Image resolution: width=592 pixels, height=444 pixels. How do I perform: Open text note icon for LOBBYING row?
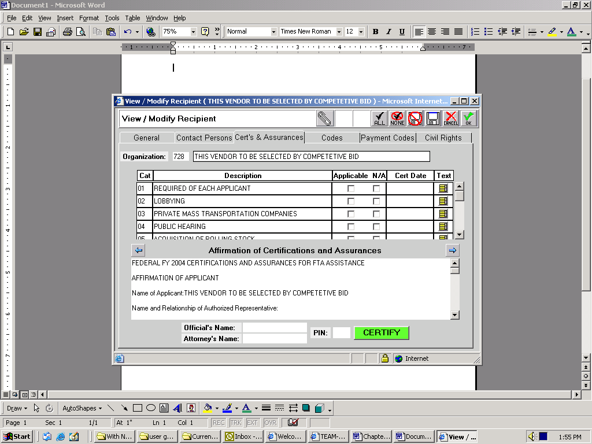(443, 201)
